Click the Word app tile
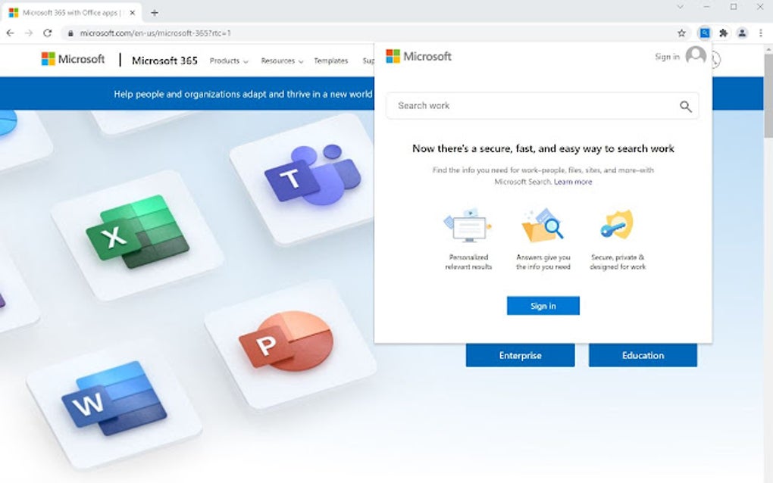Viewport: 773px width, 483px height. (114, 407)
